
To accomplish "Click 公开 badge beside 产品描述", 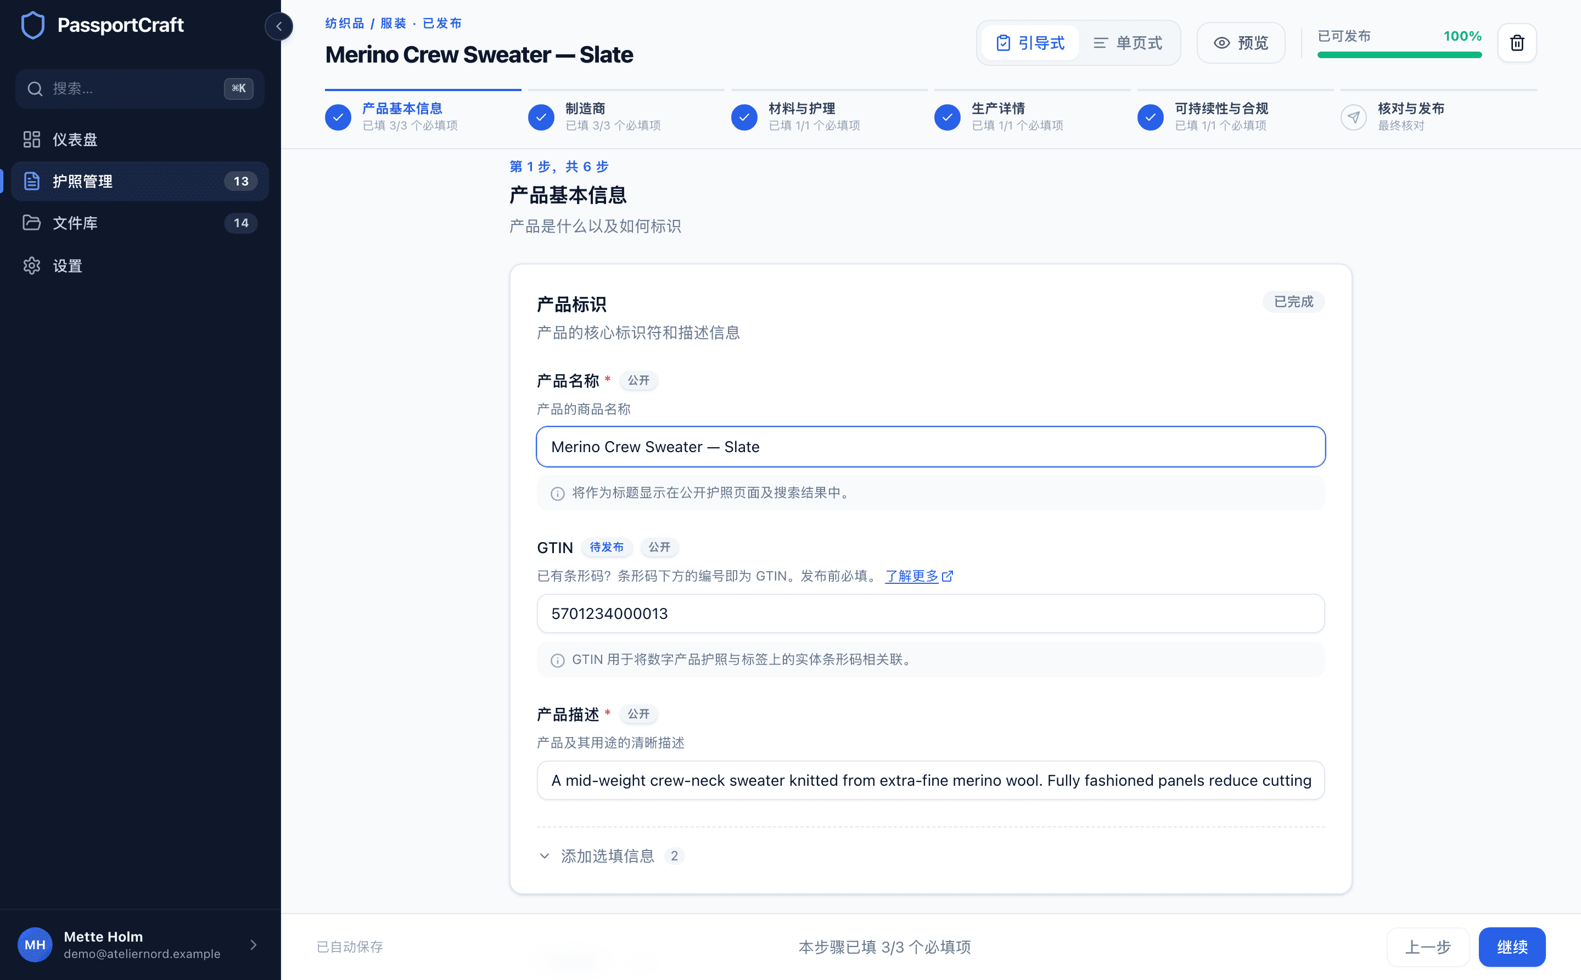I will point(639,714).
